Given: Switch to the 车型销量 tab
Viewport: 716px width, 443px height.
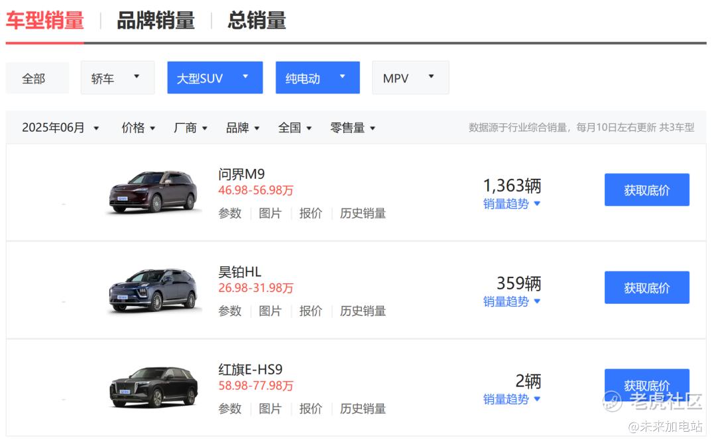Looking at the screenshot, I should point(45,21).
